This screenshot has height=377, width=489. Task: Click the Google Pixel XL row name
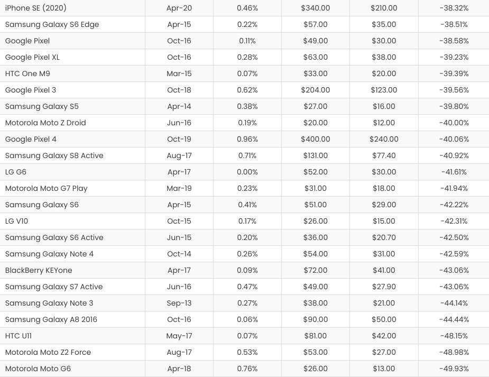tap(32, 57)
